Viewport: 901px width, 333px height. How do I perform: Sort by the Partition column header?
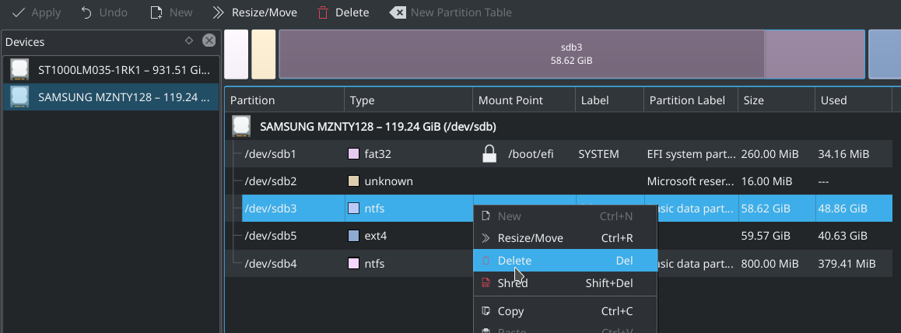coord(285,100)
